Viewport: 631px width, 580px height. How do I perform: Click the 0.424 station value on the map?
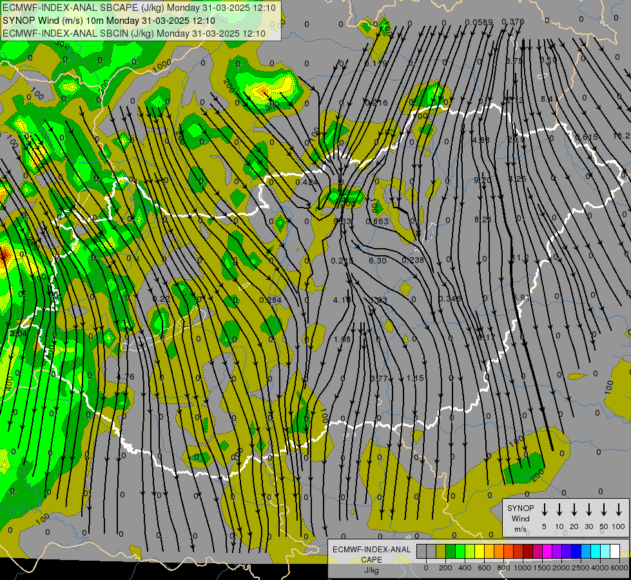[x=307, y=182]
